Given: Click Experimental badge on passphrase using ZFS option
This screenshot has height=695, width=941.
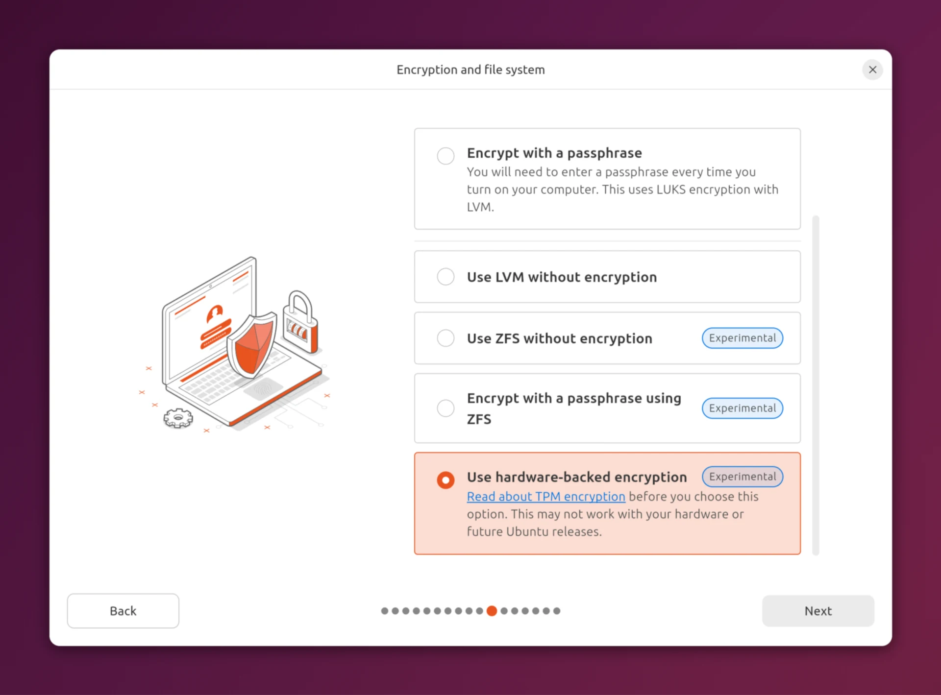Looking at the screenshot, I should pos(742,408).
